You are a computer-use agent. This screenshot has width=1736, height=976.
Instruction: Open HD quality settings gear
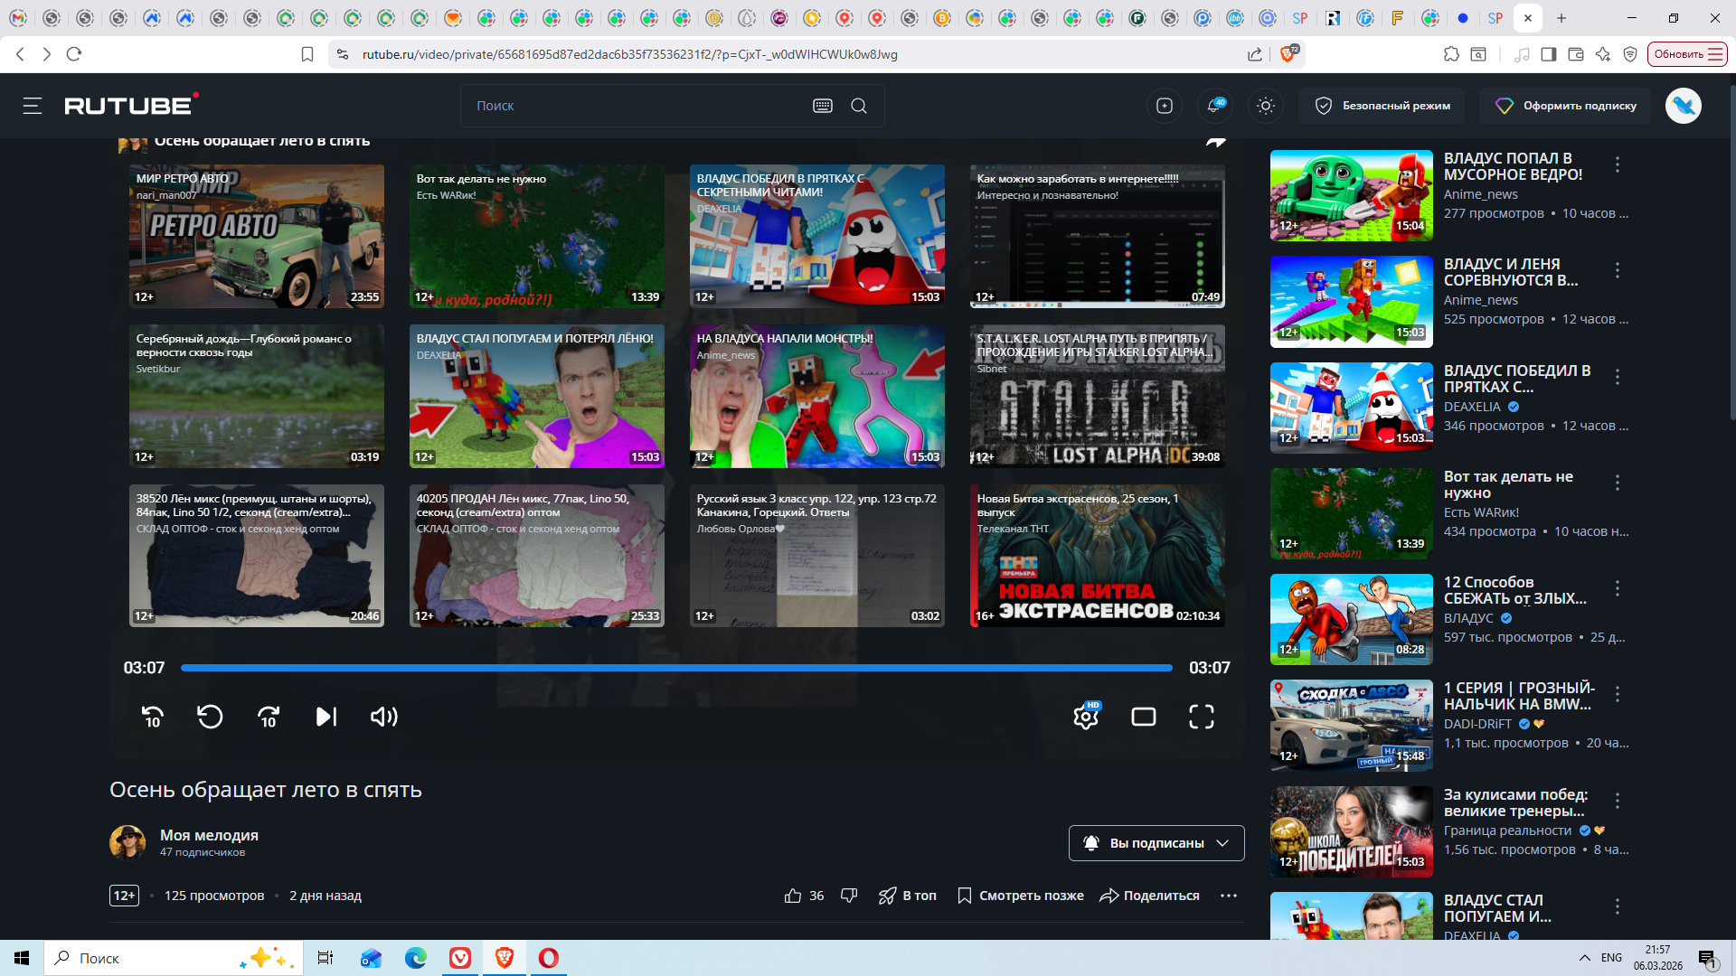pos(1086,717)
